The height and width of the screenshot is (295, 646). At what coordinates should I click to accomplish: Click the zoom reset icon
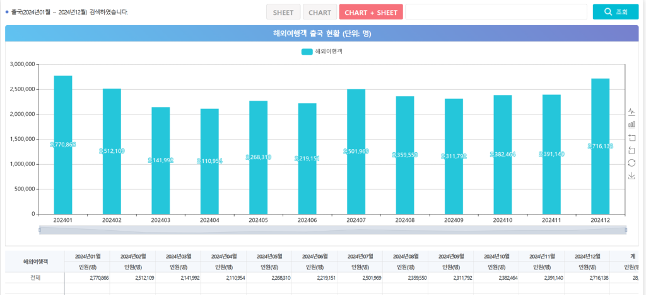(631, 150)
